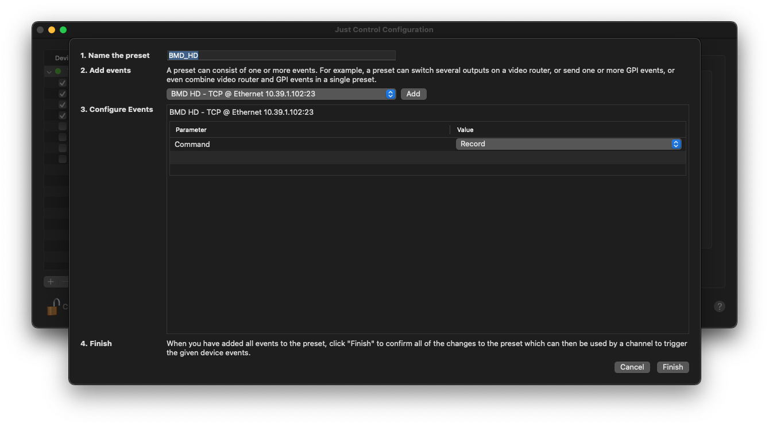The image size is (769, 427).
Task: Click Finish to confirm the preset
Action: pyautogui.click(x=673, y=367)
